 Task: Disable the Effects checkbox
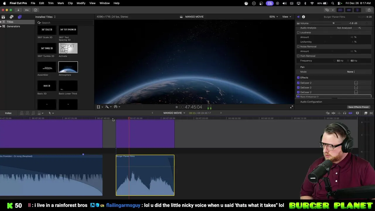click(298, 78)
